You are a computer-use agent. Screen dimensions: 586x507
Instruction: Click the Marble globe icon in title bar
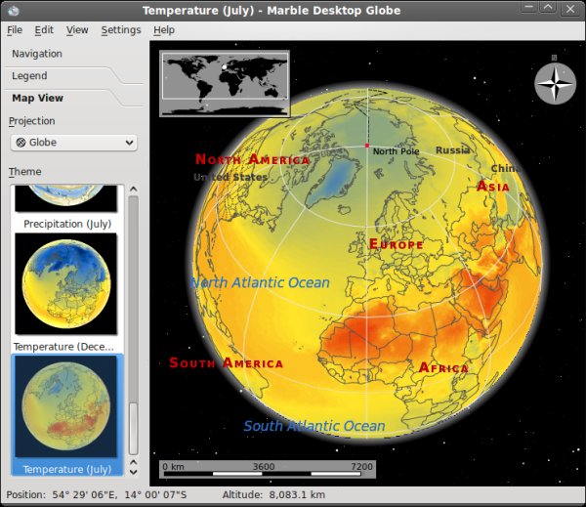coord(13,11)
